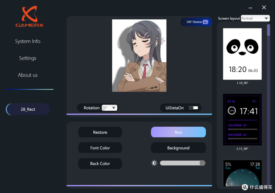The height and width of the screenshot is (193, 275).
Task: Select the theme showing 5% Cpu
Action: coord(242,173)
